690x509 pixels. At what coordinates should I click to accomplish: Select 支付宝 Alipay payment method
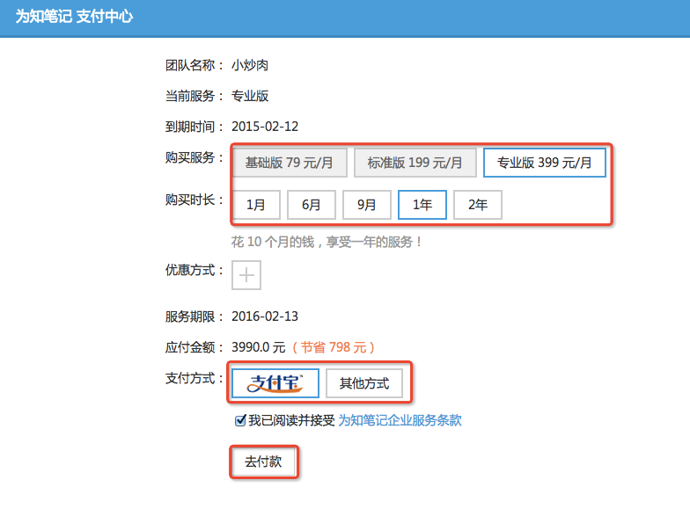coord(275,383)
